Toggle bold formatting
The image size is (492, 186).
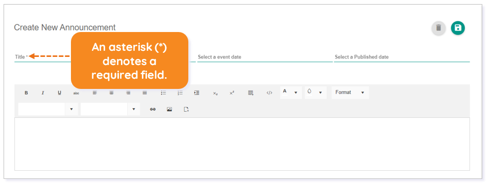pyautogui.click(x=27, y=93)
